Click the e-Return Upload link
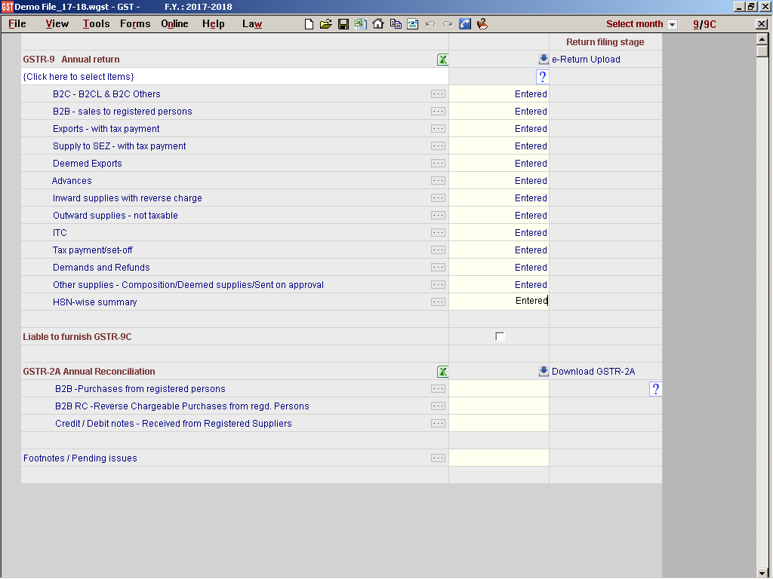This screenshot has width=773, height=579. click(586, 60)
